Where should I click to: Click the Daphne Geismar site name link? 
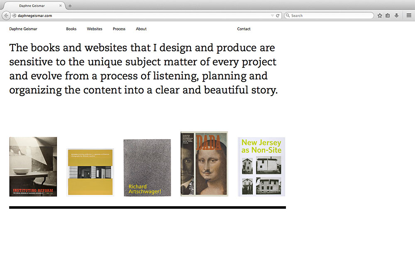(x=23, y=29)
